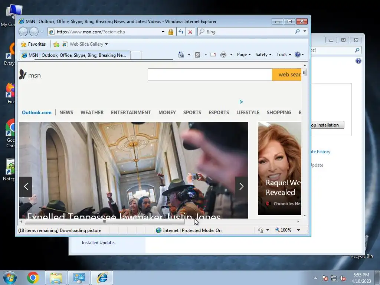Switch to Control Panel taskbar button
380x285 pixels.
point(79,278)
